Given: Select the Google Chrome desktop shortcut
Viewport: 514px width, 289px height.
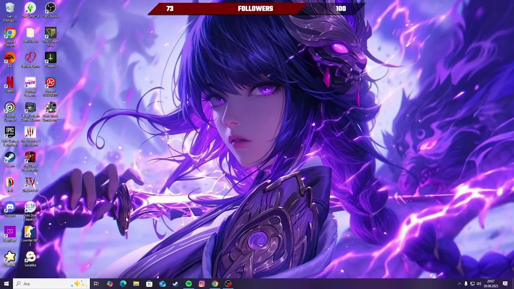Looking at the screenshot, I should pos(10,37).
